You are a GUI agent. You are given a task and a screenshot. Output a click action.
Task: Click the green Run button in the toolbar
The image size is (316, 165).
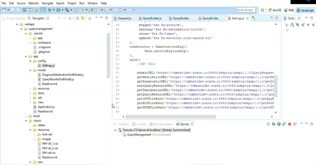point(58,10)
